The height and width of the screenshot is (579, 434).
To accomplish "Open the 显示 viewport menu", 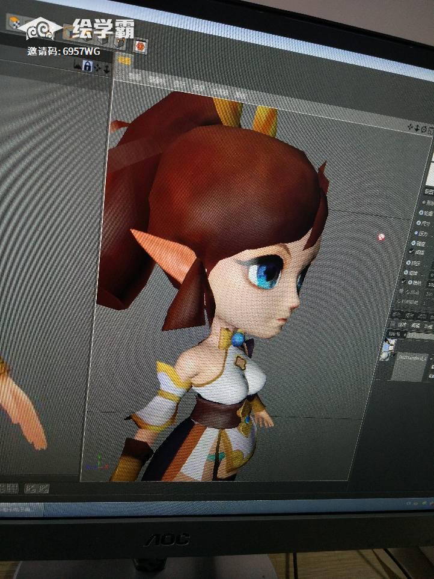I will coord(179,84).
